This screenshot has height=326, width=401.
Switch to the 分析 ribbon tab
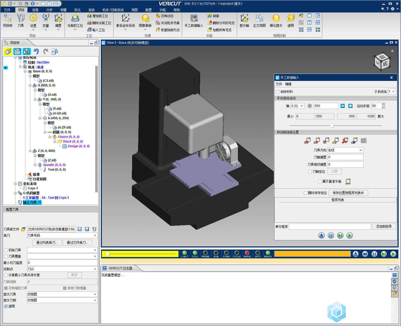(49, 10)
